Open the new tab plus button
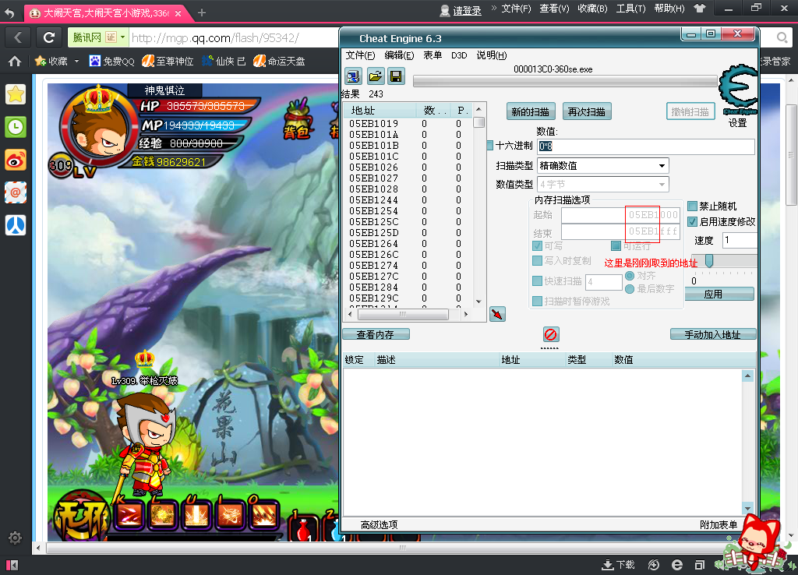 coord(202,12)
